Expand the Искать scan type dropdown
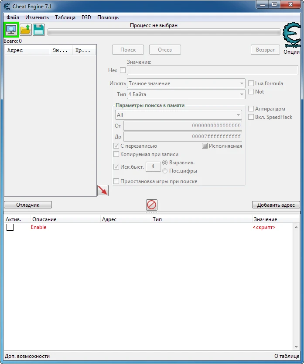The image size is (304, 364). coord(186,83)
